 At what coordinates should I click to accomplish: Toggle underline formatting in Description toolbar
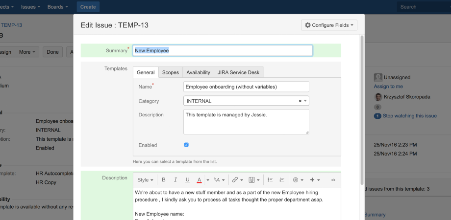[188, 180]
